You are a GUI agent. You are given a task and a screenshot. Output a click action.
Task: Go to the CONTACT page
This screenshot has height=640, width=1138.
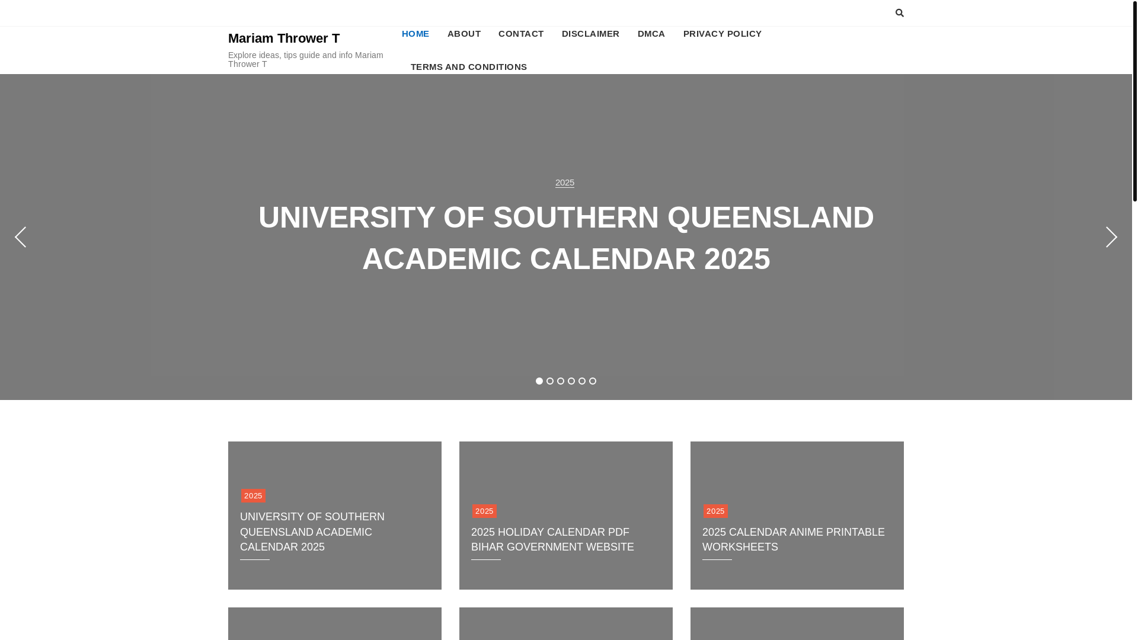[521, 34]
